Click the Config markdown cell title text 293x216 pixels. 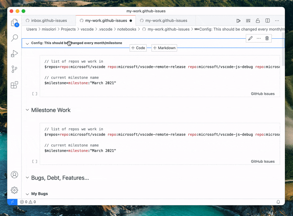77,43
